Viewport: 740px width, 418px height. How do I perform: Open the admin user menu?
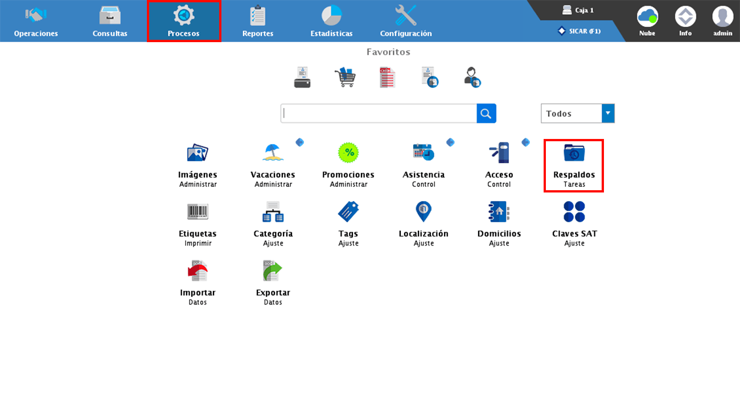click(x=722, y=21)
